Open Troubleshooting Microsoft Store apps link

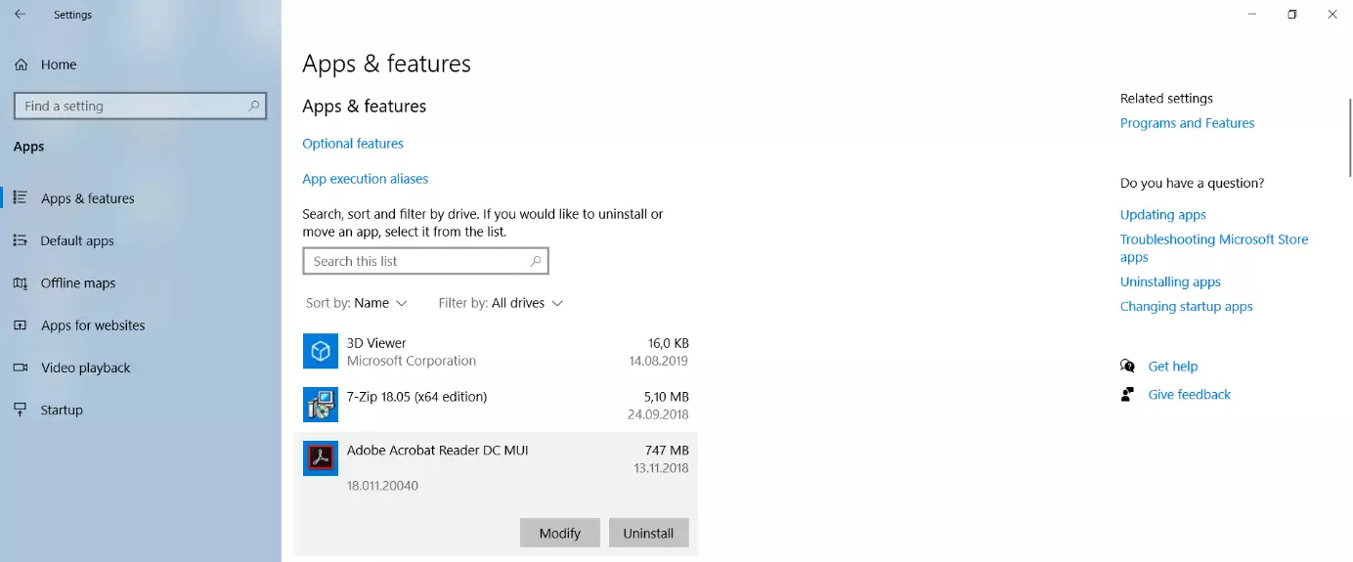tap(1214, 248)
